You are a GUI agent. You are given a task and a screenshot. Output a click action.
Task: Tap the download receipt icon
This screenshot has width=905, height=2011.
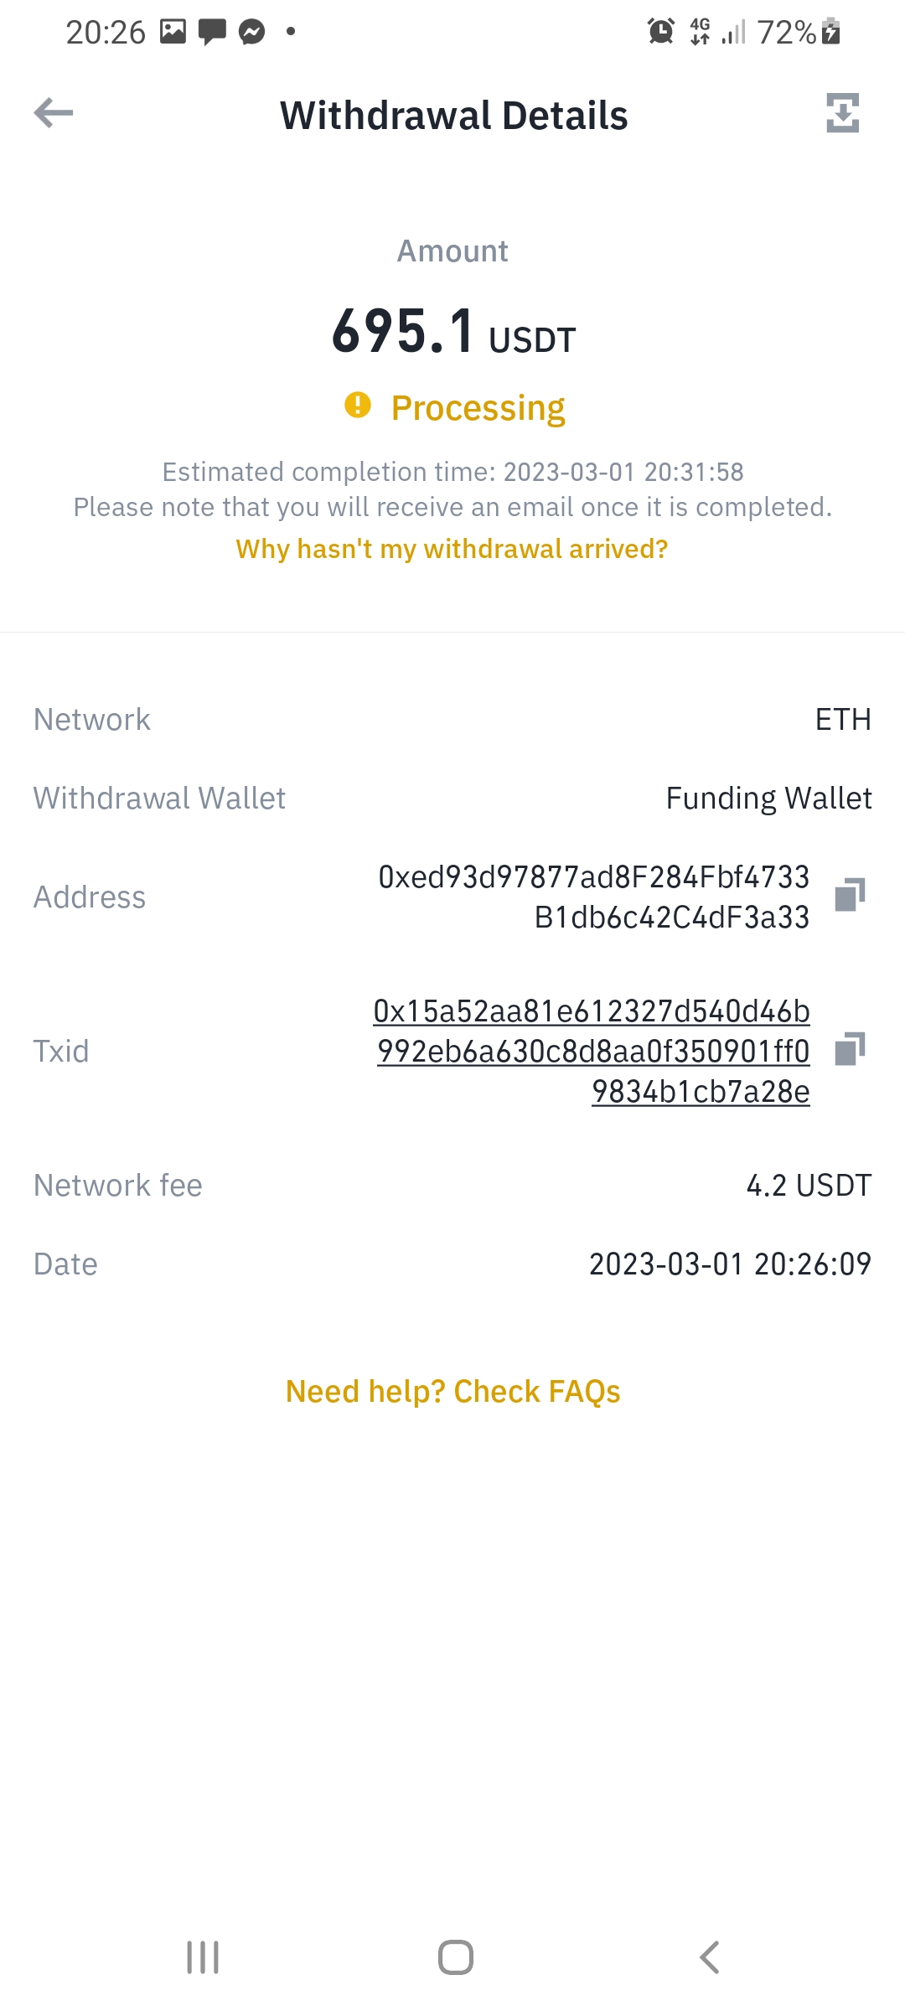point(842,113)
